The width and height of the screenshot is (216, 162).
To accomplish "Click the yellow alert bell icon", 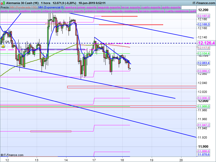I will (3, 46).
